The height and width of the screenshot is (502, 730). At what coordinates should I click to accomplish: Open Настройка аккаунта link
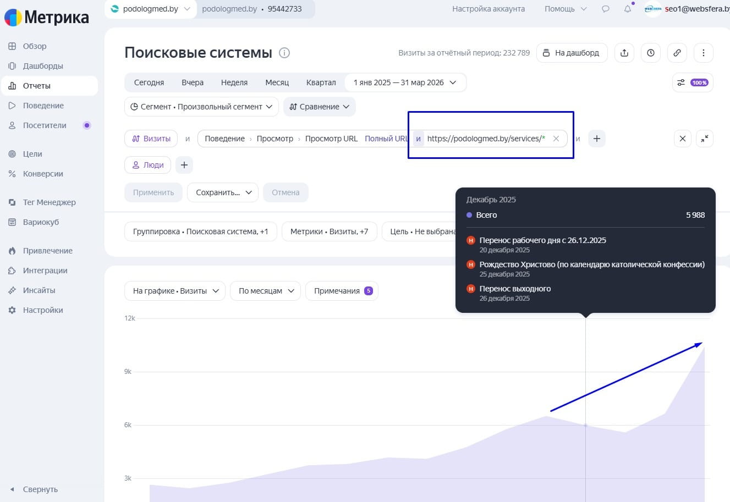tap(489, 9)
